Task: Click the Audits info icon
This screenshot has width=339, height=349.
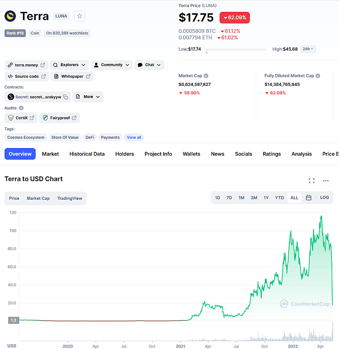Action: pyautogui.click(x=21, y=108)
